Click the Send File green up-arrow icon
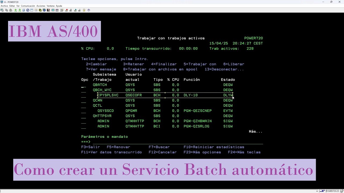Viewport: 344px width, 193px height. tap(15, 10)
